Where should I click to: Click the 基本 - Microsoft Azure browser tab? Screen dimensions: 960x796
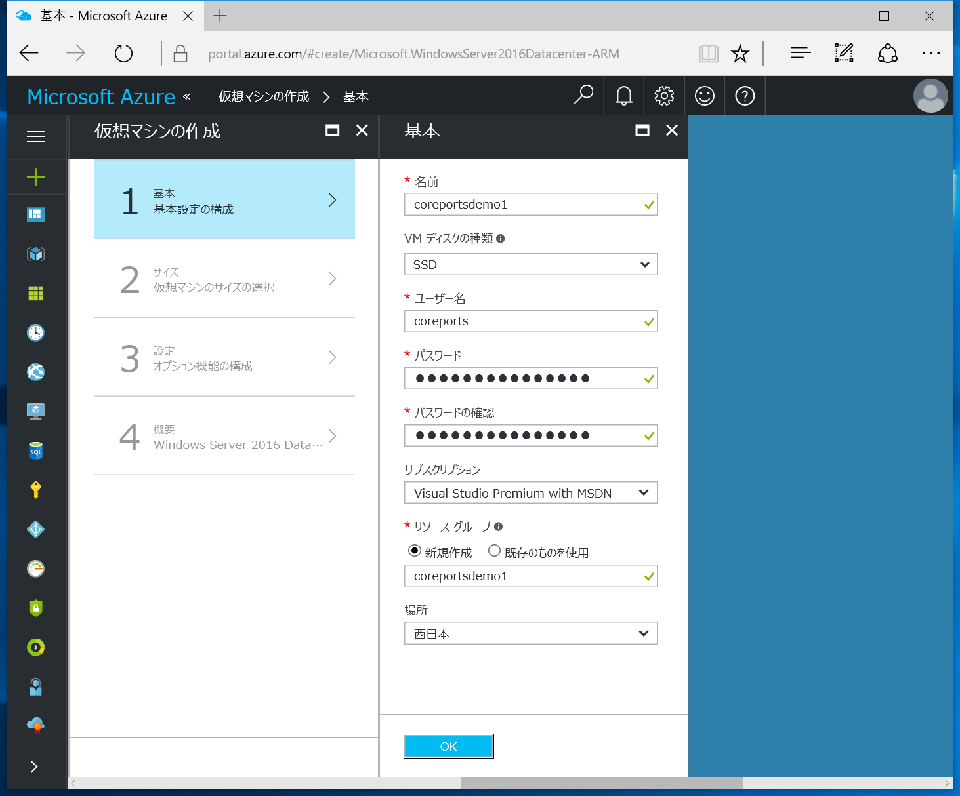tap(105, 16)
